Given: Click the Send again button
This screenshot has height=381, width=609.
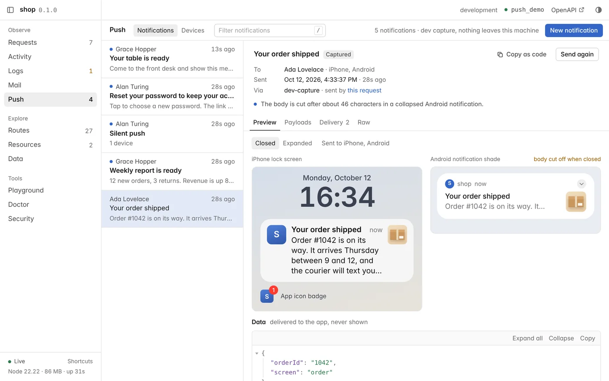Looking at the screenshot, I should [x=577, y=54].
